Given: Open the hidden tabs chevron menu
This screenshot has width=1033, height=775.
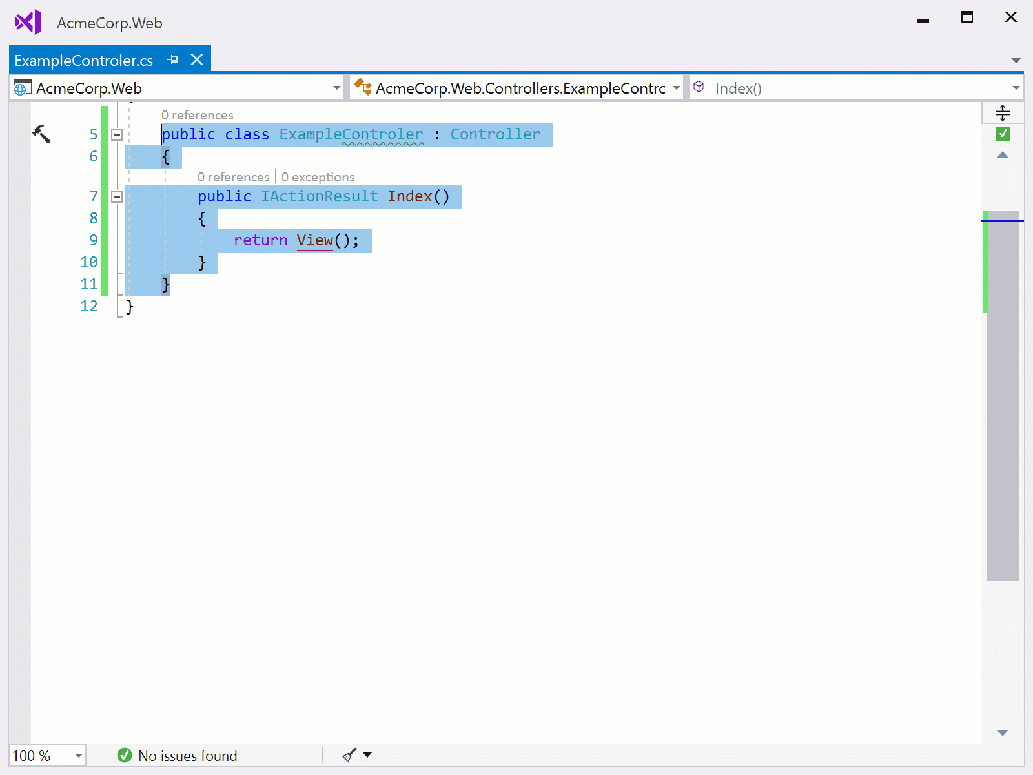Looking at the screenshot, I should coord(1016,59).
